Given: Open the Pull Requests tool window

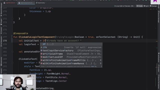Looking at the screenshot, I should coord(1,41).
